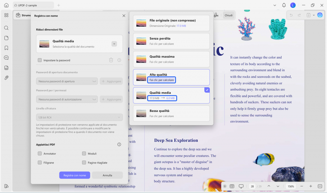Click the fit actual size 1:1 icon
The height and width of the screenshot is (193, 327).
(x=320, y=186)
